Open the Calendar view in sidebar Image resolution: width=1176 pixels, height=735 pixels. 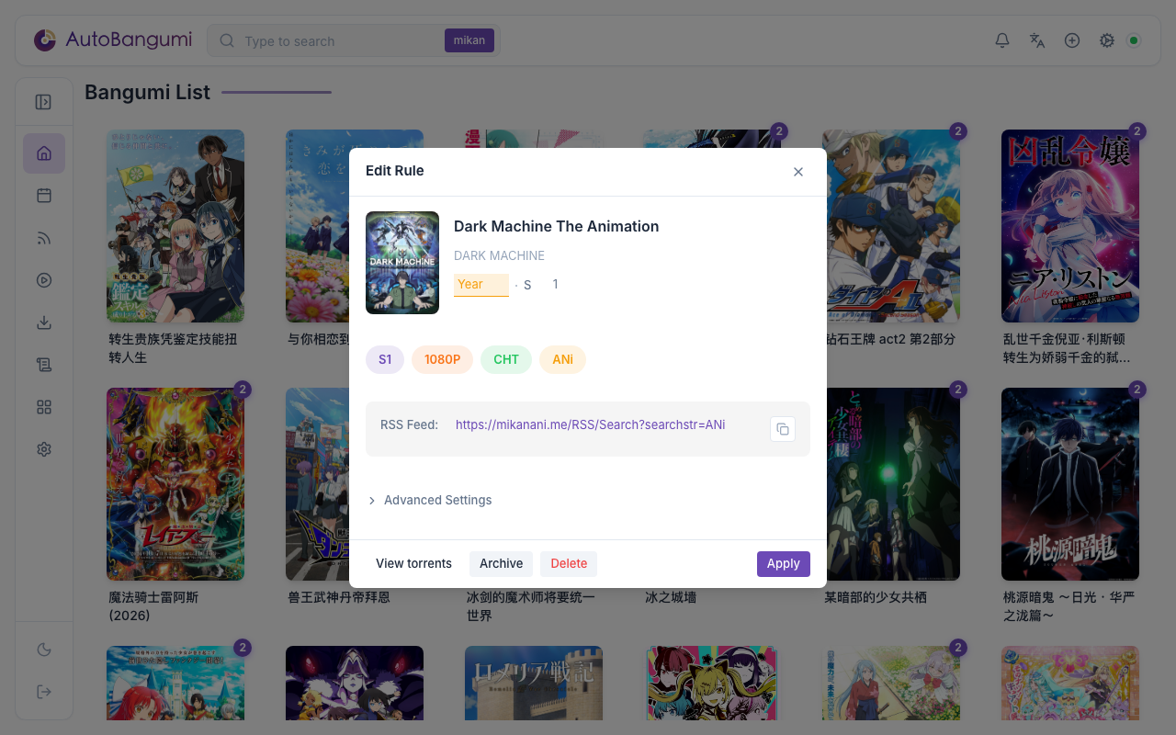tap(44, 196)
